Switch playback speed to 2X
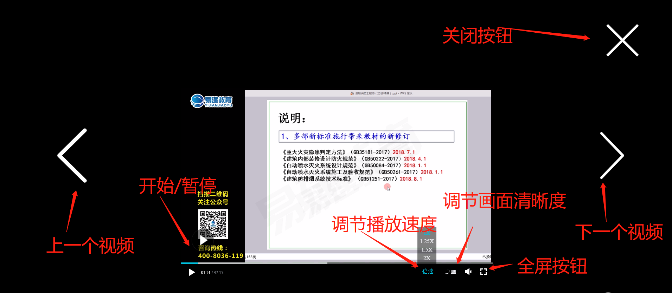Screen dimensions: 672x293 click(427, 258)
